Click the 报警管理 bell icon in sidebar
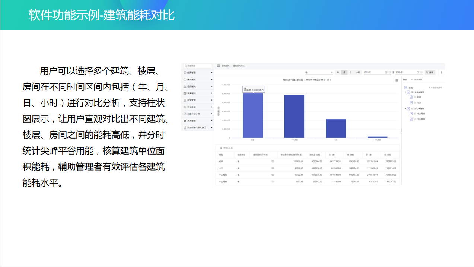The image size is (474, 267). tap(185, 100)
